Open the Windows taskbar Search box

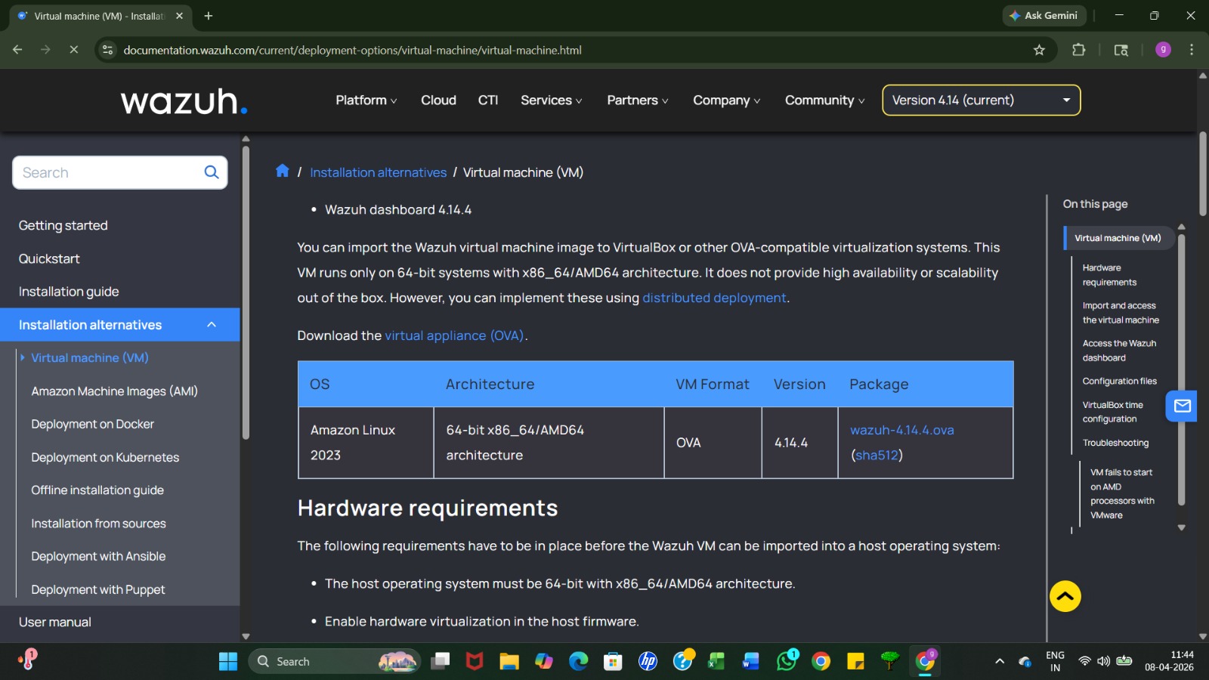point(335,662)
